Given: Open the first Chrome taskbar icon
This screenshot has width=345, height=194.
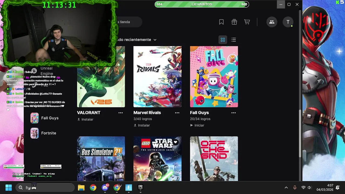Looking at the screenshot, I should tap(93, 188).
